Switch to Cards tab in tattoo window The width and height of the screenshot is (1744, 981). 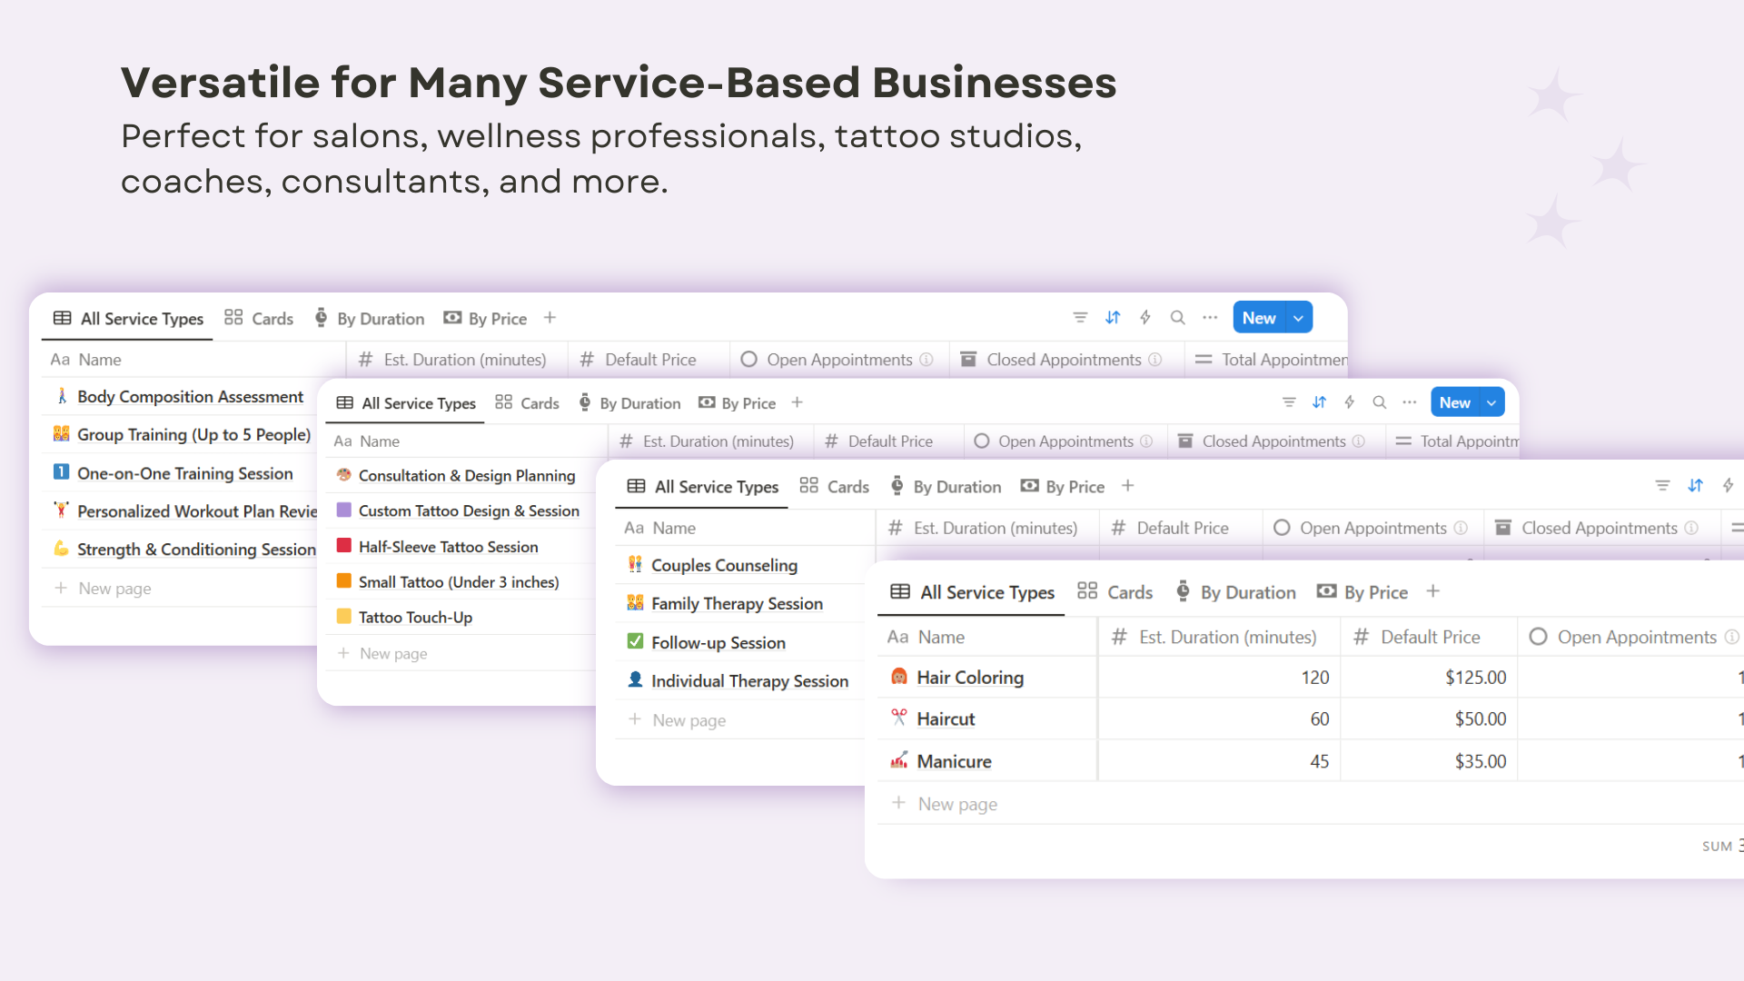(527, 403)
